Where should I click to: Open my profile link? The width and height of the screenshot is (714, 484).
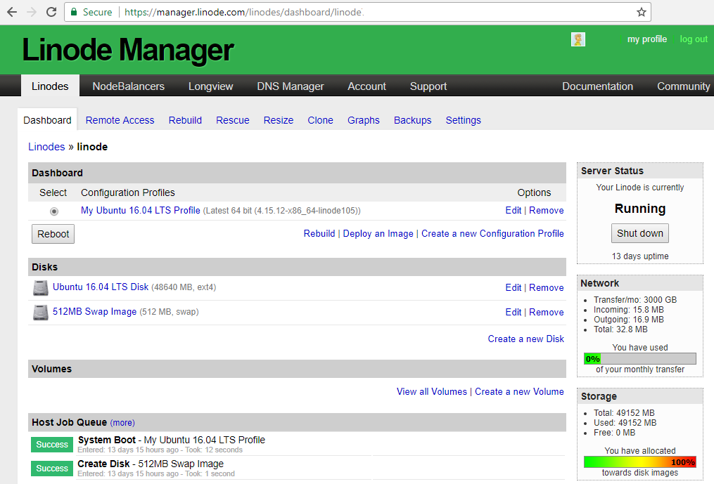coord(647,39)
